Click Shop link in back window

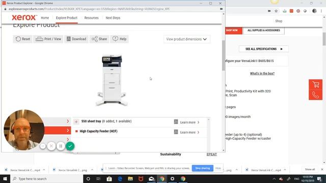[279, 21]
